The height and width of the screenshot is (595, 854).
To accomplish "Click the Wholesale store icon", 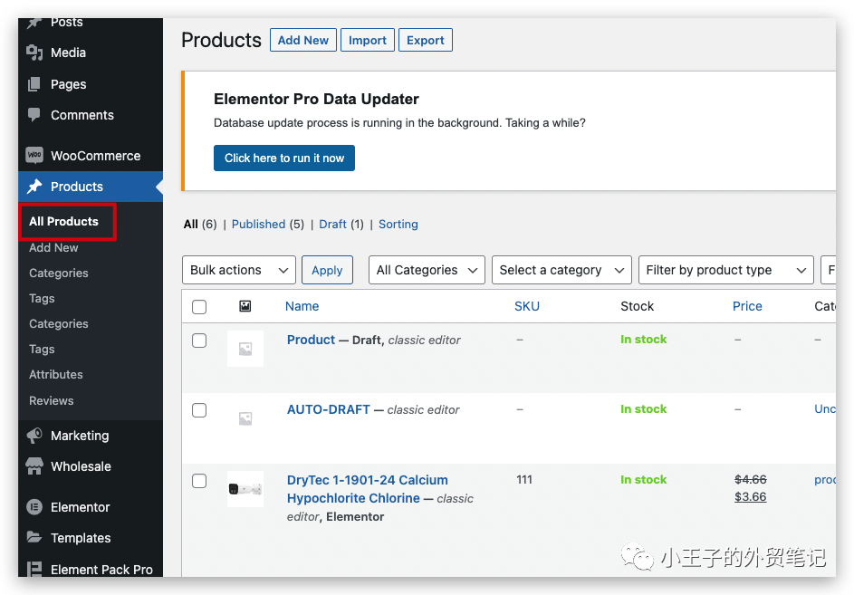I will pos(34,466).
